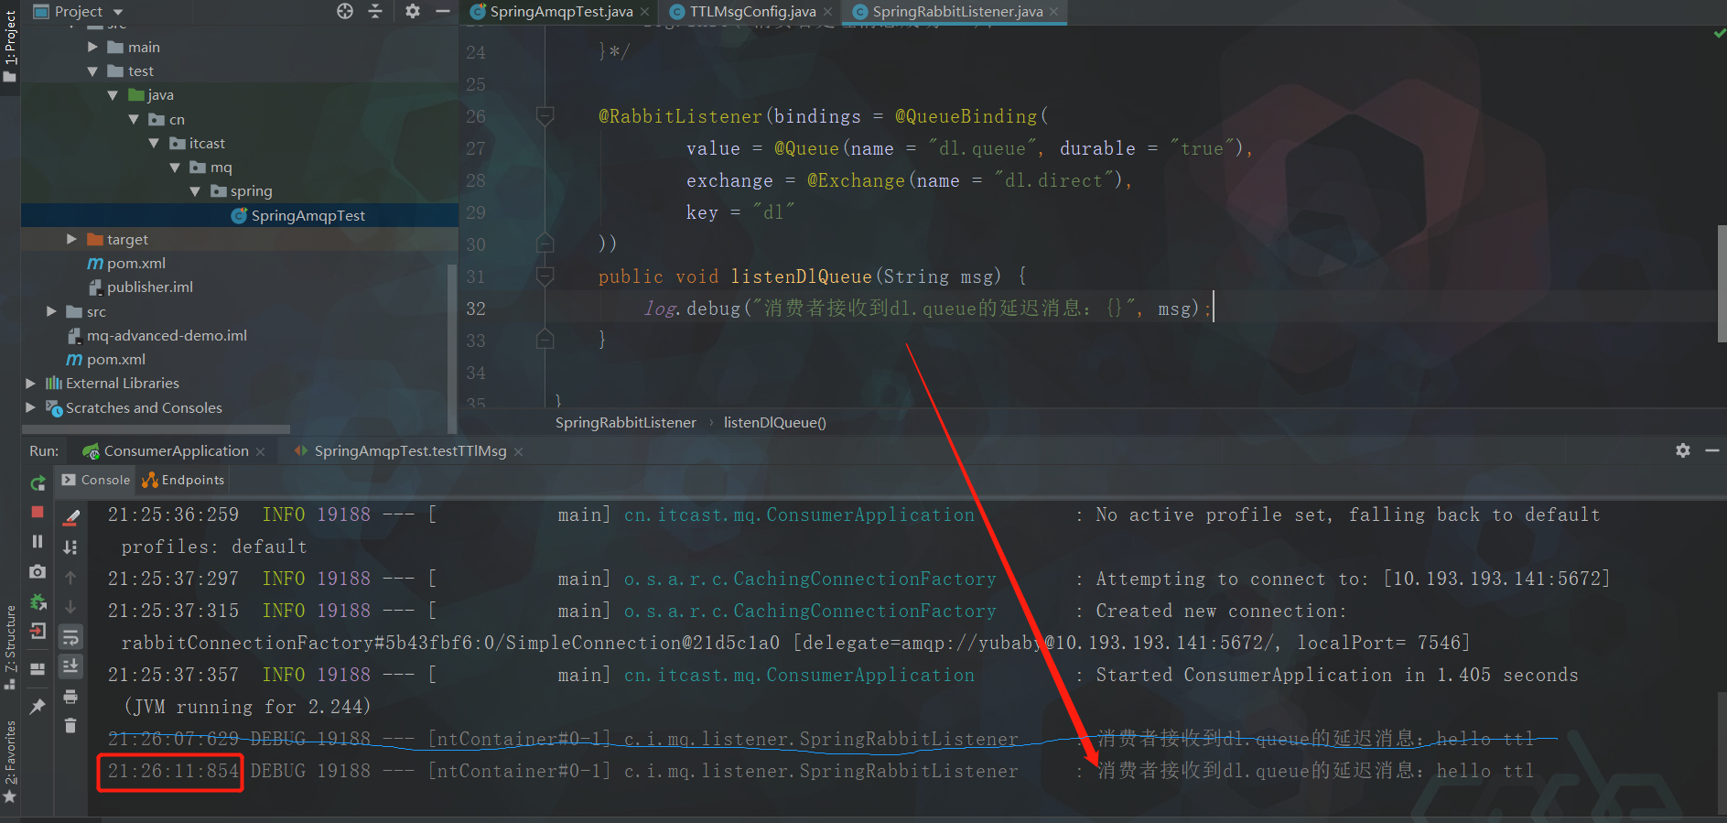Open the layout restore icon in the Run panel
1727x823 pixels.
point(38,669)
